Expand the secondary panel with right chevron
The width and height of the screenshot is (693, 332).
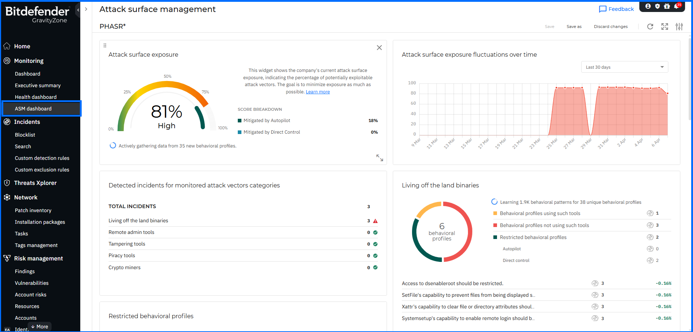pos(86,9)
